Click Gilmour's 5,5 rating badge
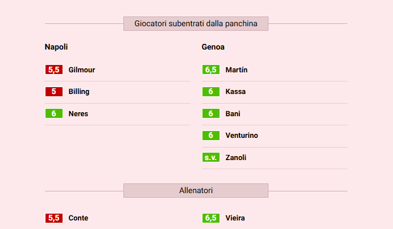 [53, 70]
